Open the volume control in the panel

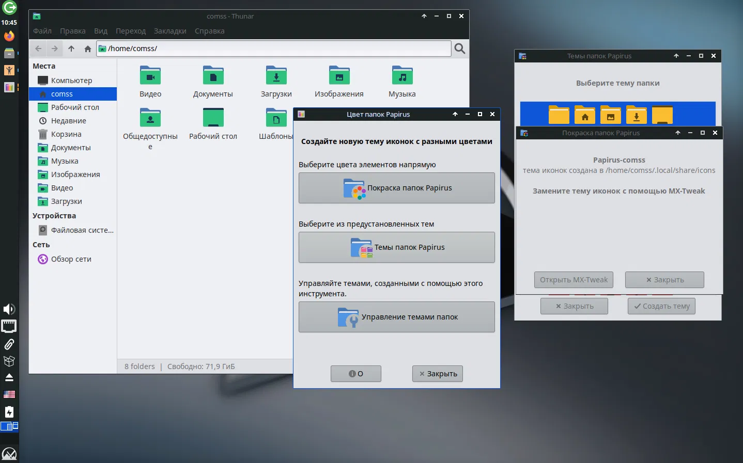[9, 309]
